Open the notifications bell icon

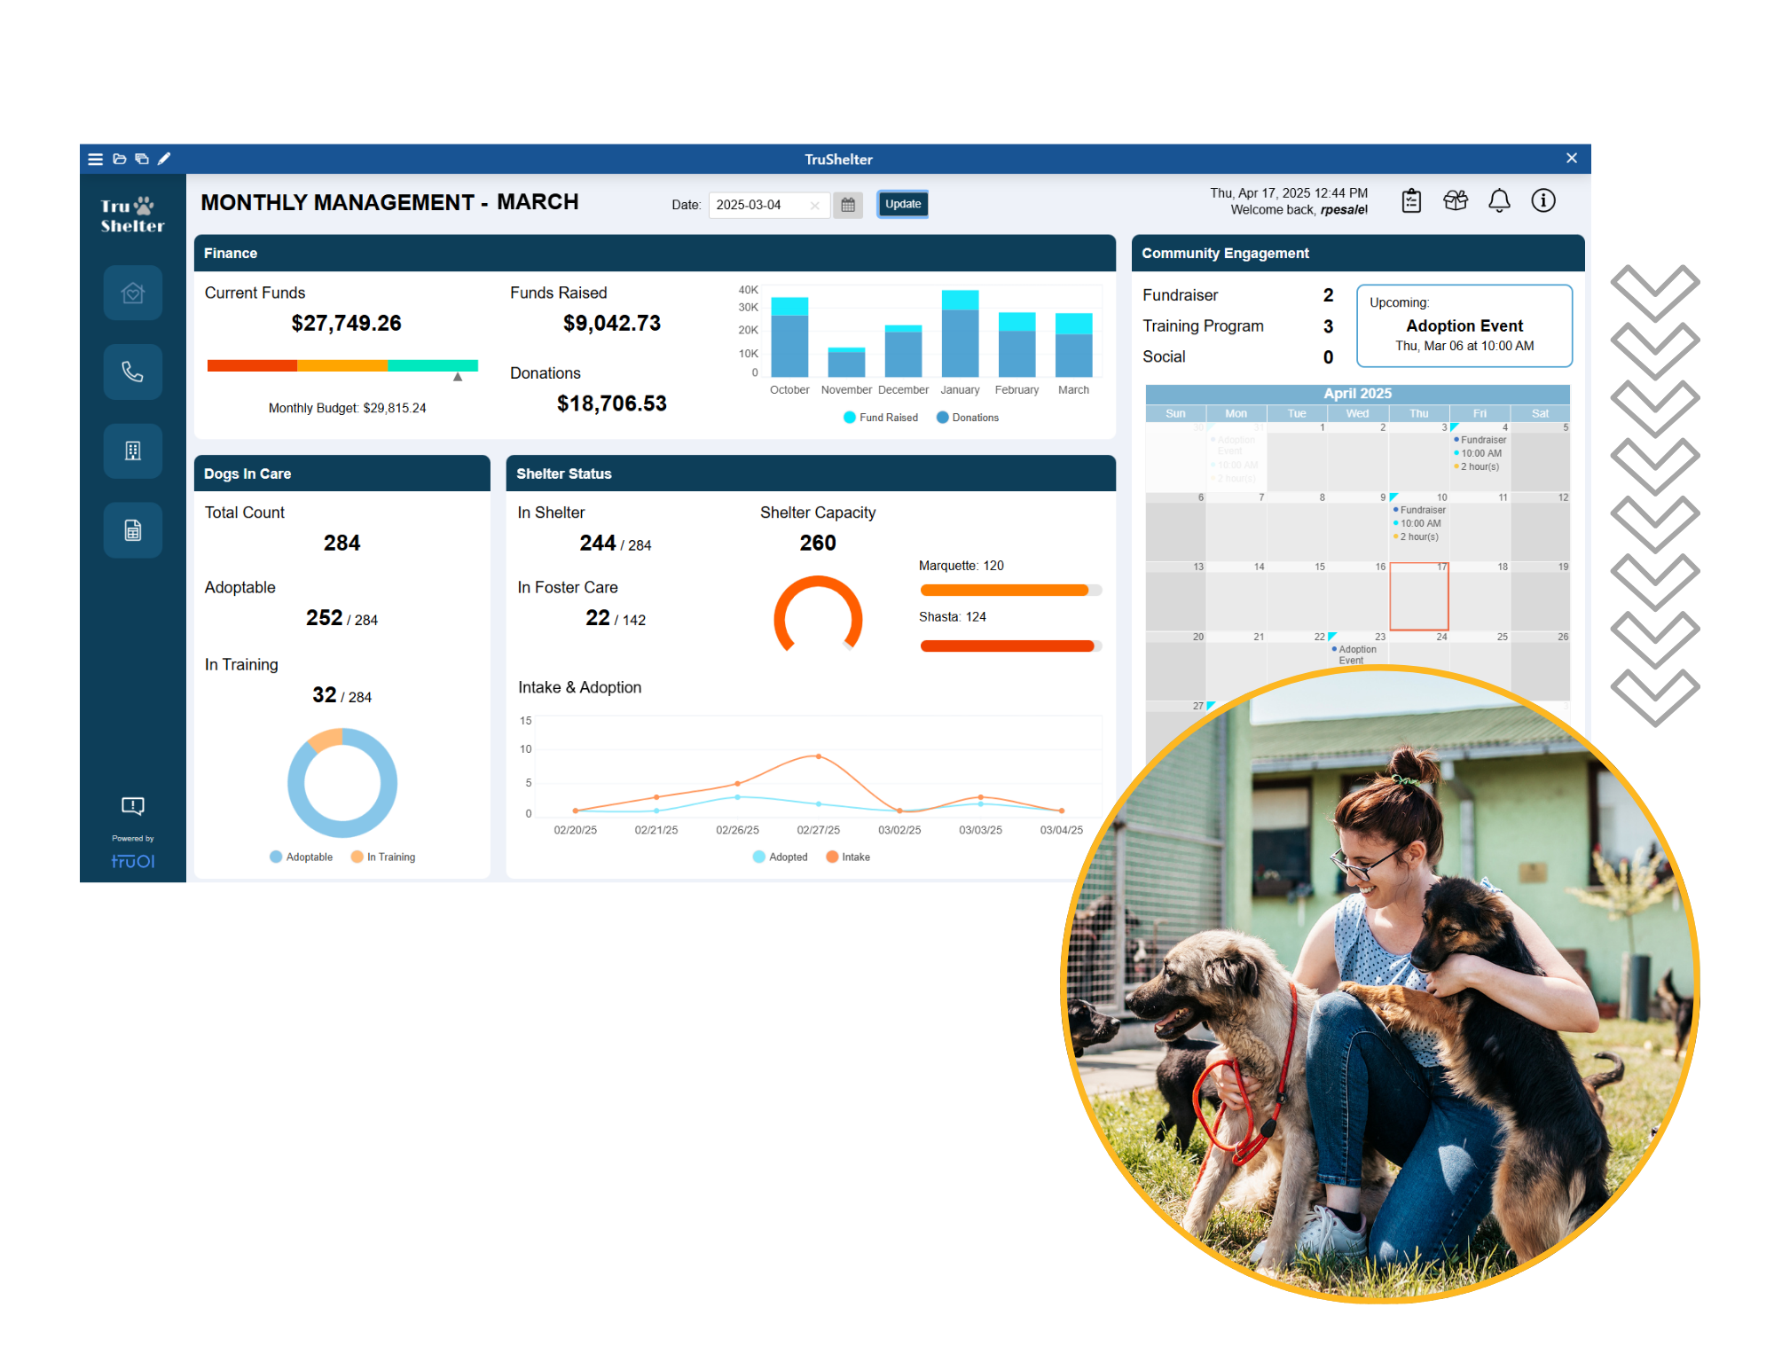1499,201
